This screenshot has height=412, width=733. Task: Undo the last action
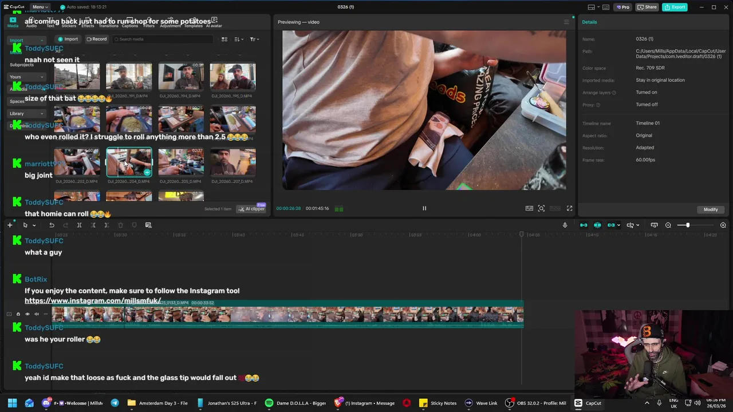coord(52,225)
